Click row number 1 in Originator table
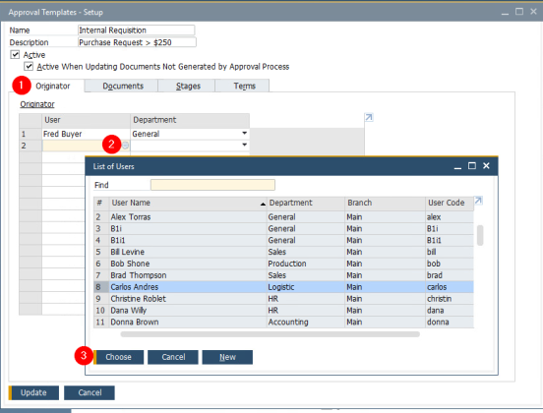 point(30,134)
